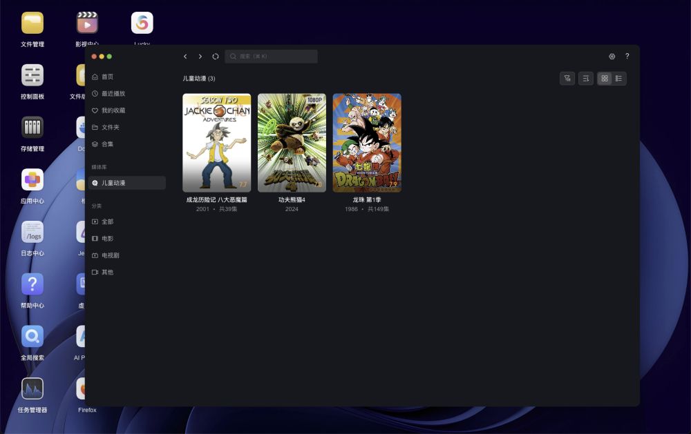This screenshot has width=691, height=434.
Task: Focus the search field
Action: click(271, 57)
